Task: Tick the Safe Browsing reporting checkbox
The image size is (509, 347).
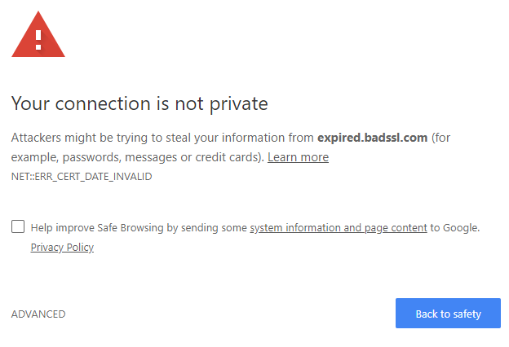Action: click(x=18, y=227)
